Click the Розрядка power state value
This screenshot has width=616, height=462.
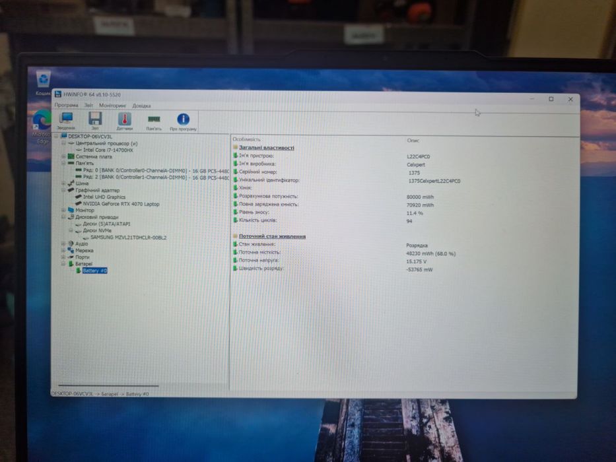417,245
